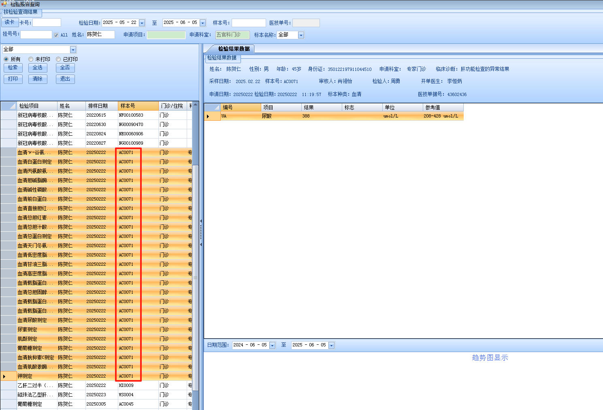Choose the 所有 radio option

(x=6, y=59)
